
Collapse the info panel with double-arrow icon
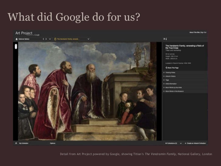(164, 39)
